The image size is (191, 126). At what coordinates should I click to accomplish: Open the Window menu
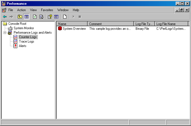coord(63,10)
